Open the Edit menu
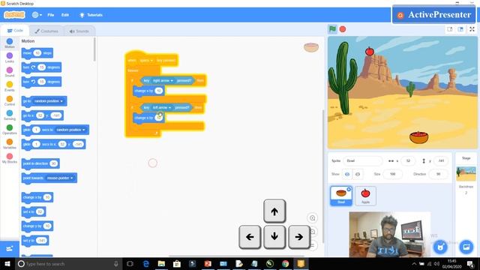Screen dimensions: 480x270 coord(65,15)
